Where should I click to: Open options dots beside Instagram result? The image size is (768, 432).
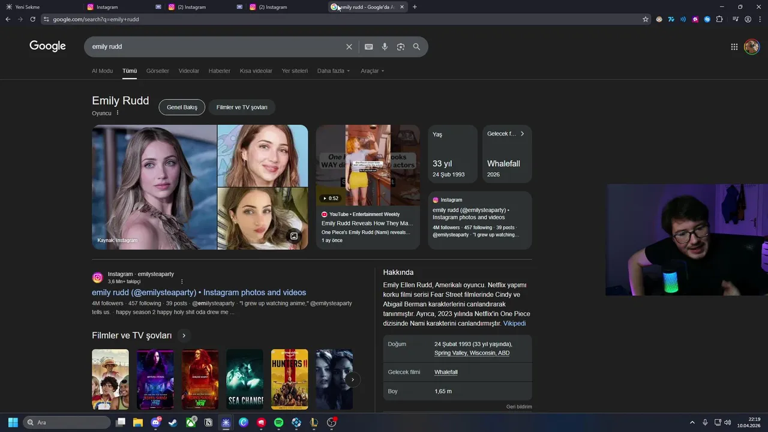point(182,281)
